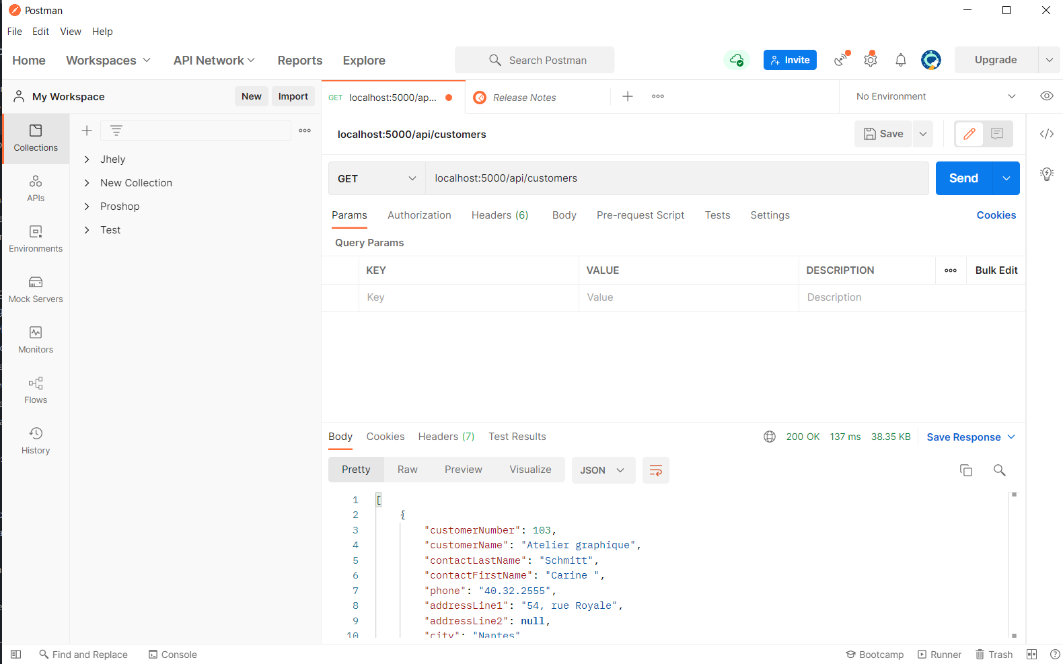Create a new collection with plus icon
This screenshot has width=1063, height=664.
pyautogui.click(x=87, y=131)
